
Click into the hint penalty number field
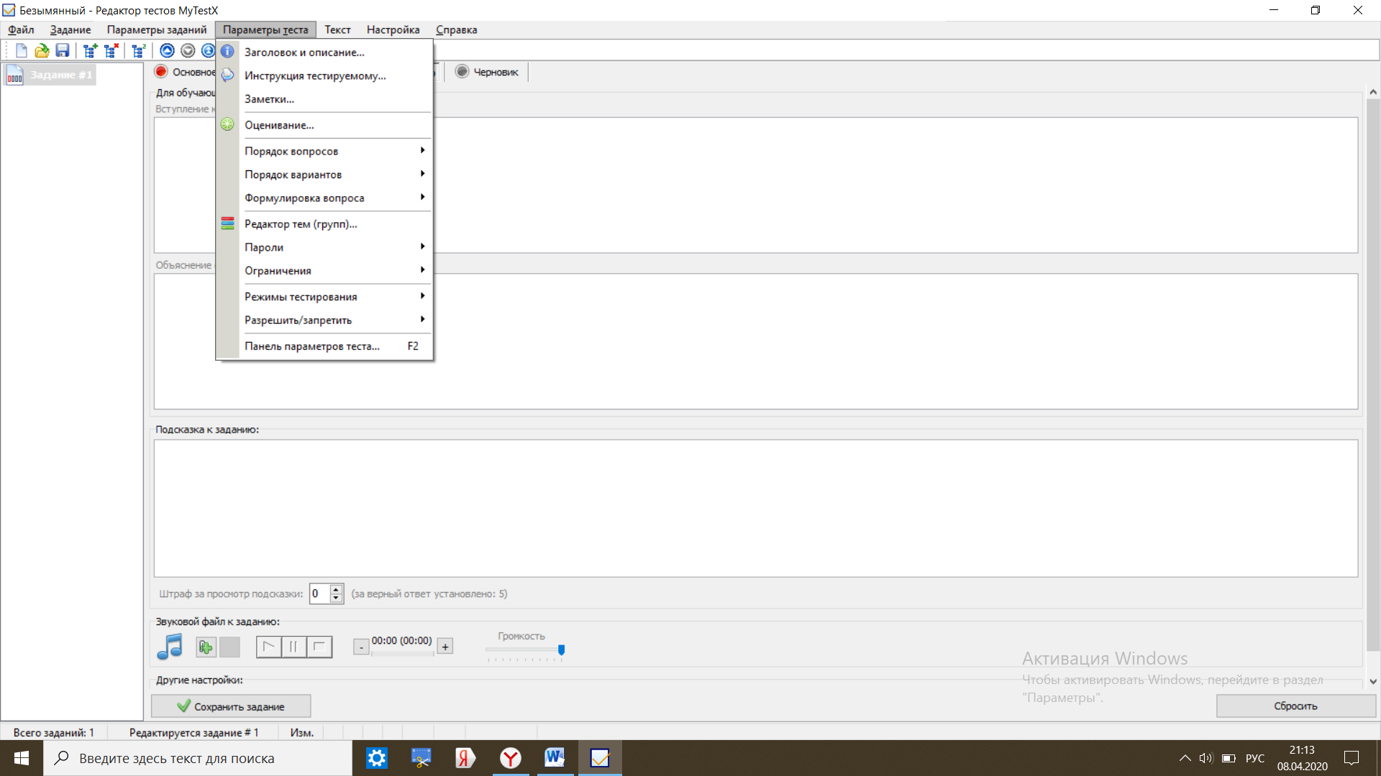coord(319,593)
